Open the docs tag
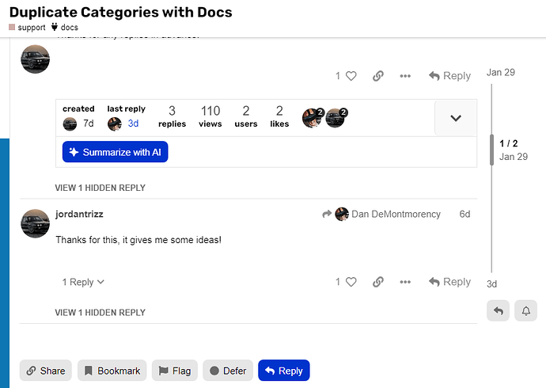 (x=65, y=27)
